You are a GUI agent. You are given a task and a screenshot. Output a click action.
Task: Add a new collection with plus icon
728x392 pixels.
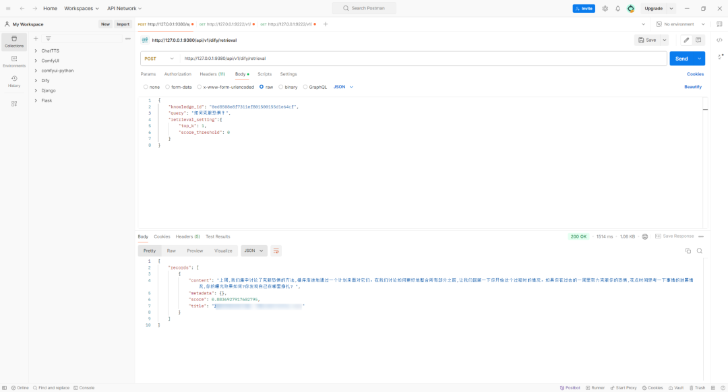(x=36, y=38)
